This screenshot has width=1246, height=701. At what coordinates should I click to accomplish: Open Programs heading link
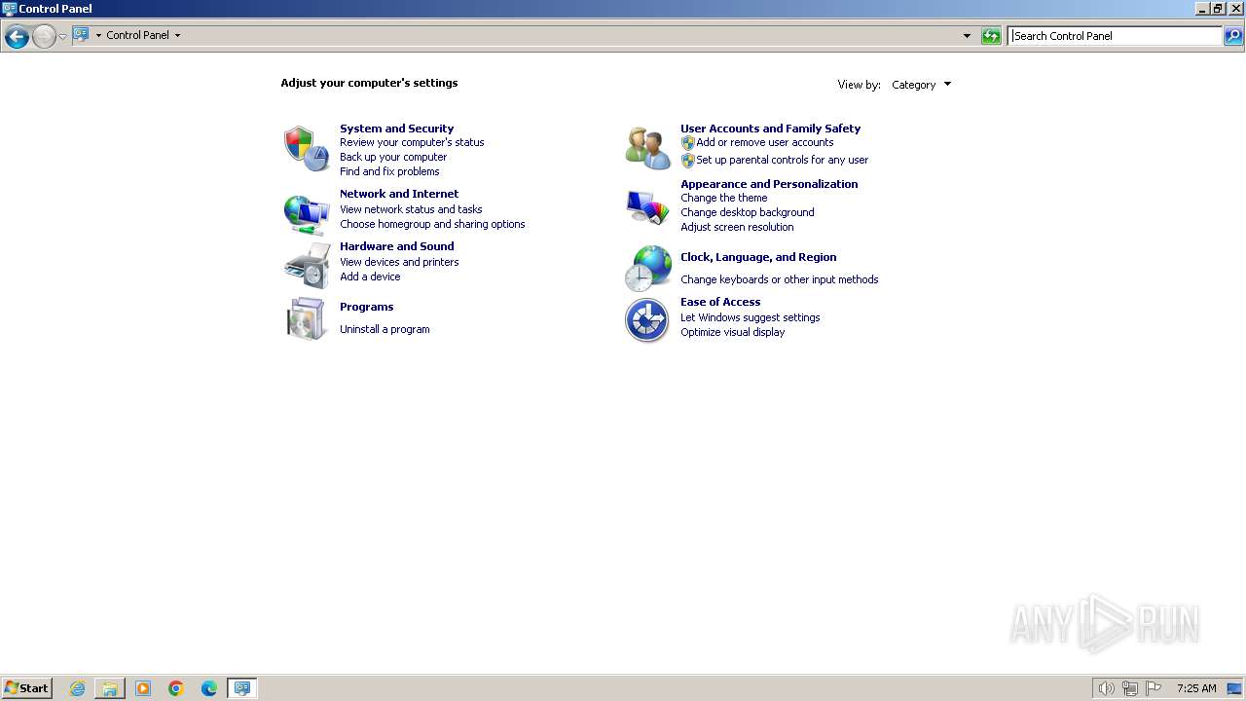(x=367, y=307)
